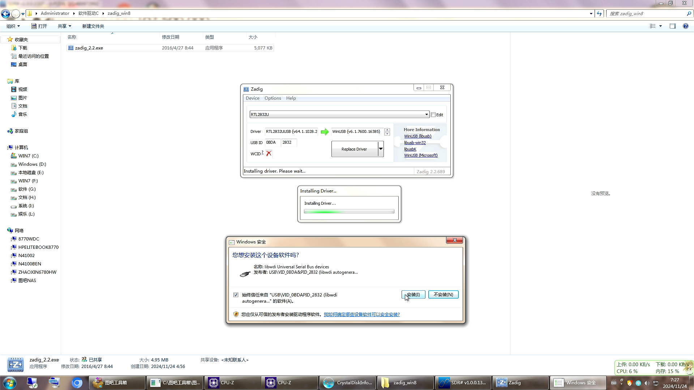Click driver selection up stepper arrow

point(387,130)
